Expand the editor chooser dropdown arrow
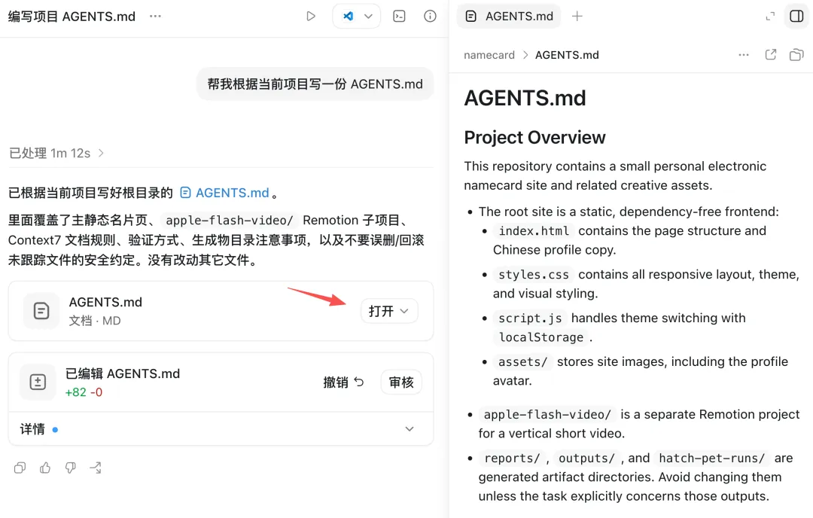The height and width of the screenshot is (518, 813). tap(368, 16)
